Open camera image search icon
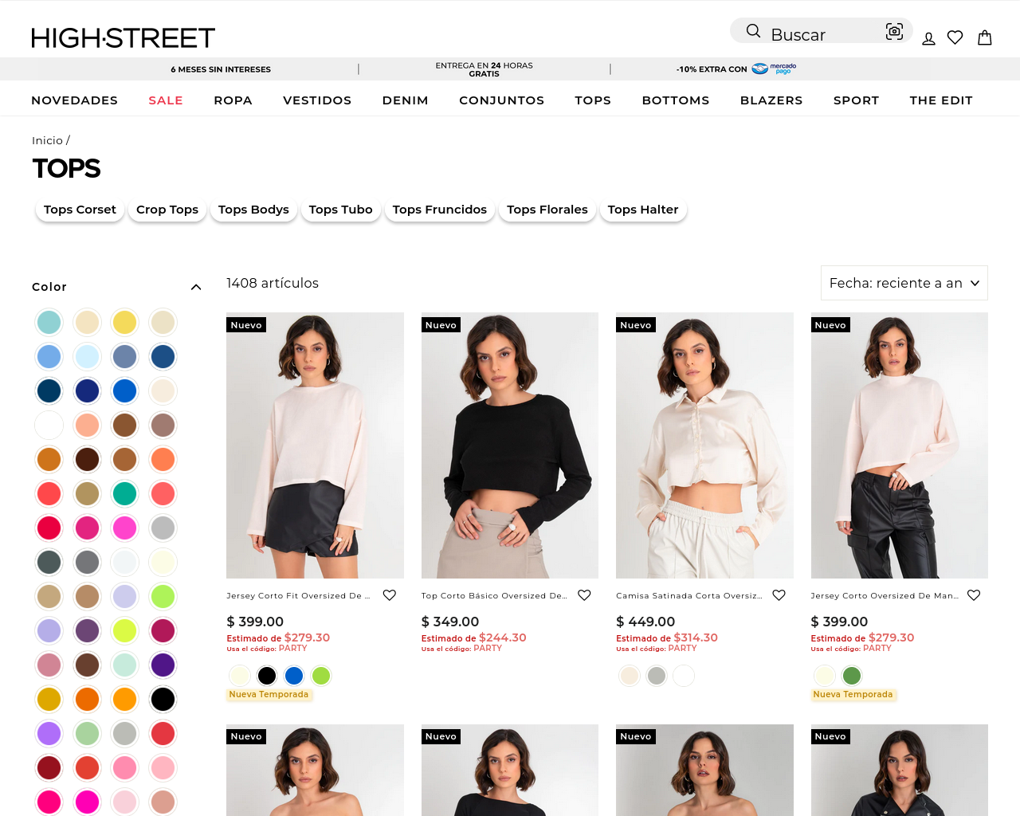This screenshot has height=816, width=1020. (x=894, y=31)
